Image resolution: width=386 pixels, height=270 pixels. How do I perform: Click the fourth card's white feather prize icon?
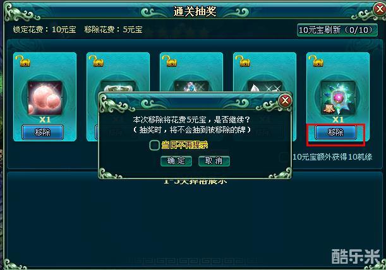point(265,86)
